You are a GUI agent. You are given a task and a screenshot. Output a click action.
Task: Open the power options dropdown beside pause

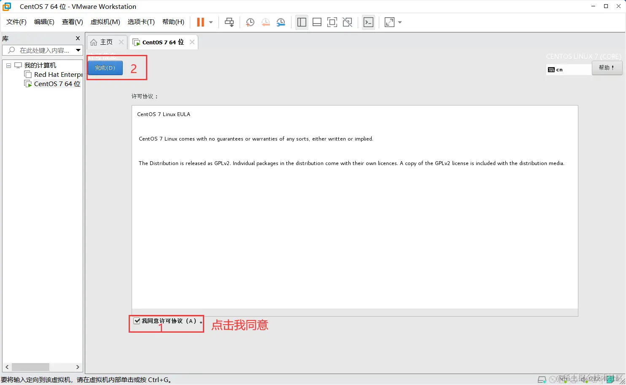click(211, 22)
